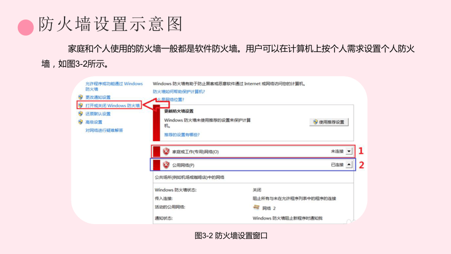The height and width of the screenshot is (254, 451).
Task: Open 打开或关闭 Windows 防火墙 link
Action: click(112, 105)
